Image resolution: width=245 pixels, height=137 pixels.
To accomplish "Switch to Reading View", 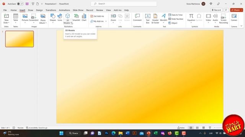I will (x=203, y=128).
